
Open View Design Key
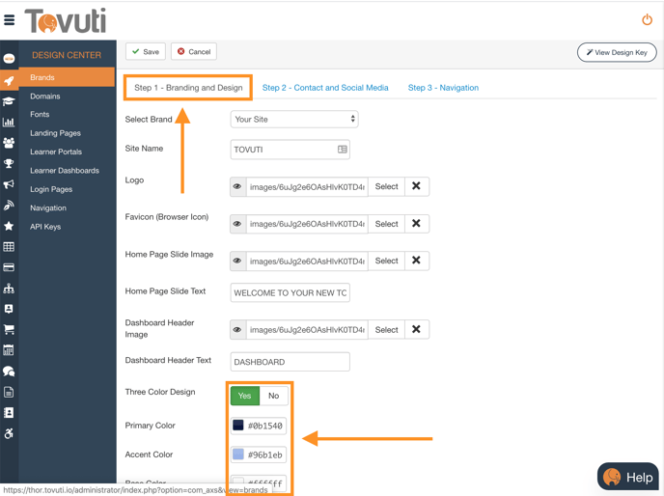(617, 52)
